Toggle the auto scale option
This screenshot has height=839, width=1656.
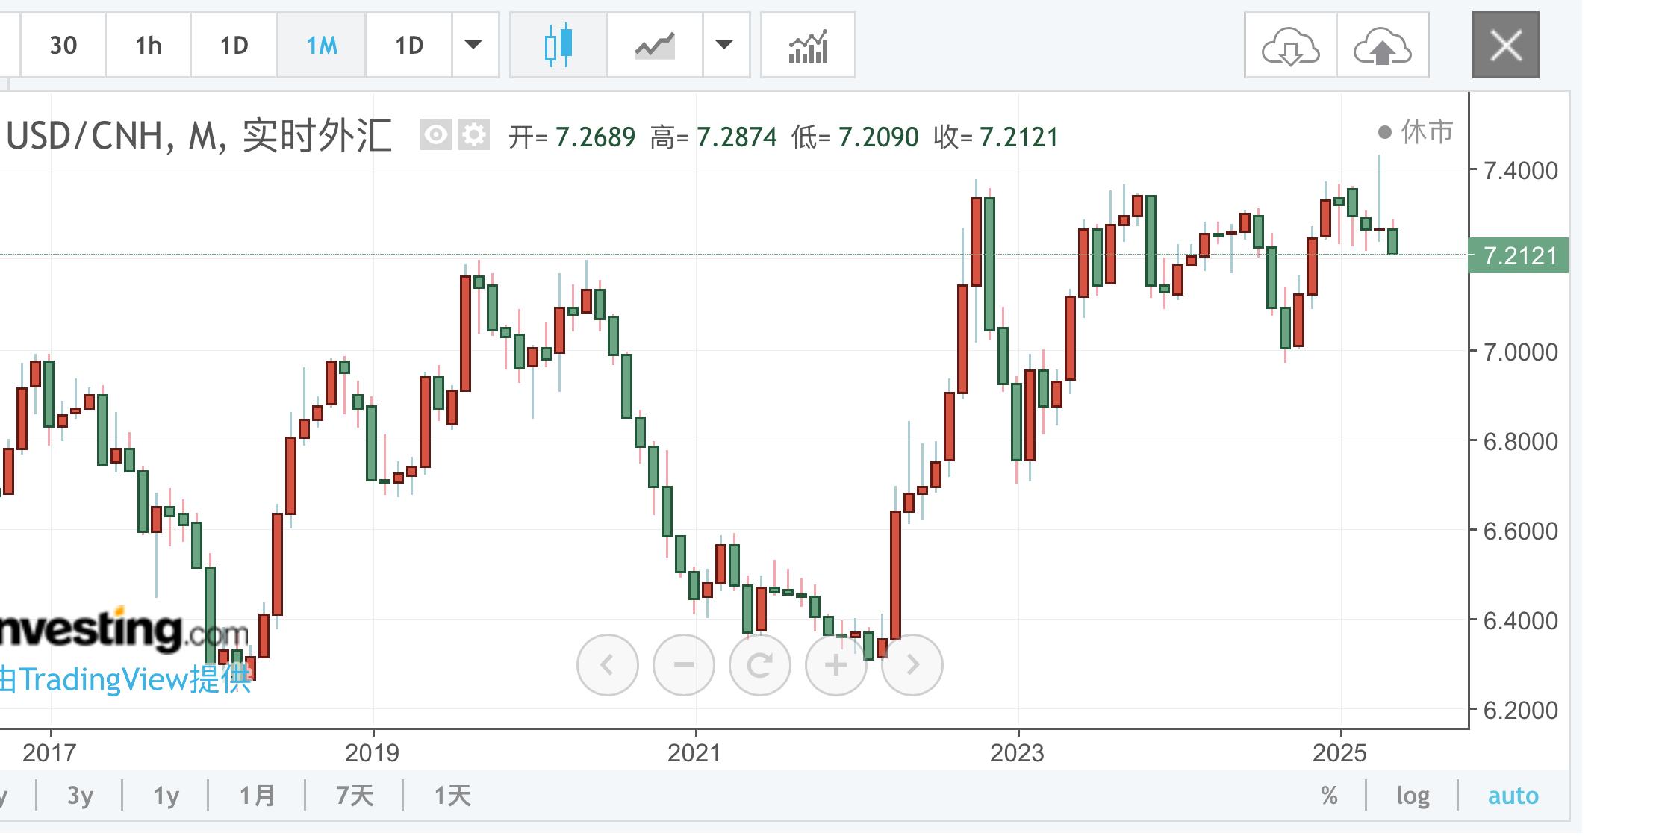pyautogui.click(x=1513, y=796)
